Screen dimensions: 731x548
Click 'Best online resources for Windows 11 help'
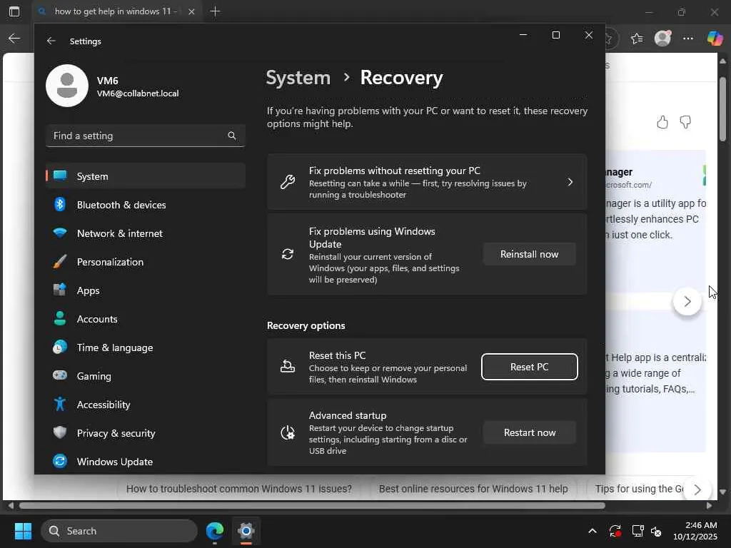point(473,489)
